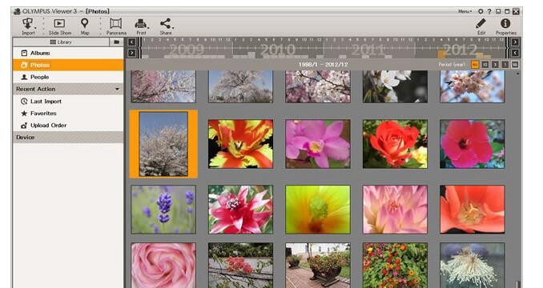Select Photos in the sidebar

[x=68, y=65]
